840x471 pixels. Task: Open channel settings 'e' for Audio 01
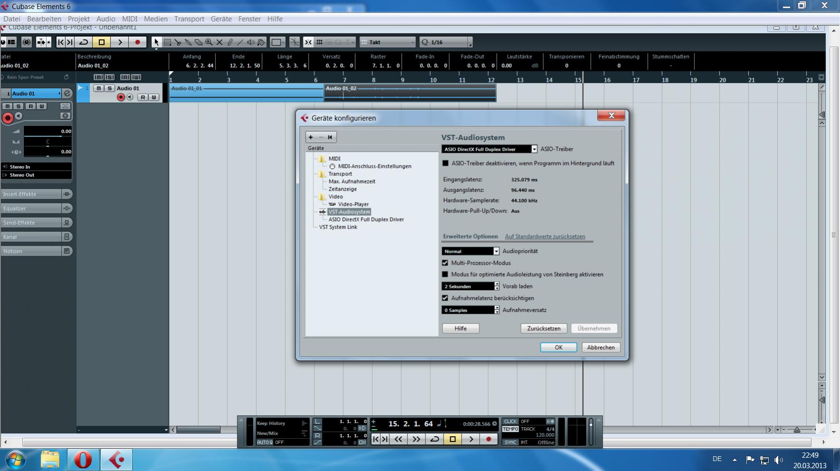pos(68,93)
